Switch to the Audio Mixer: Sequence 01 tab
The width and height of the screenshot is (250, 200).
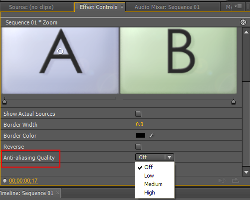click(167, 7)
